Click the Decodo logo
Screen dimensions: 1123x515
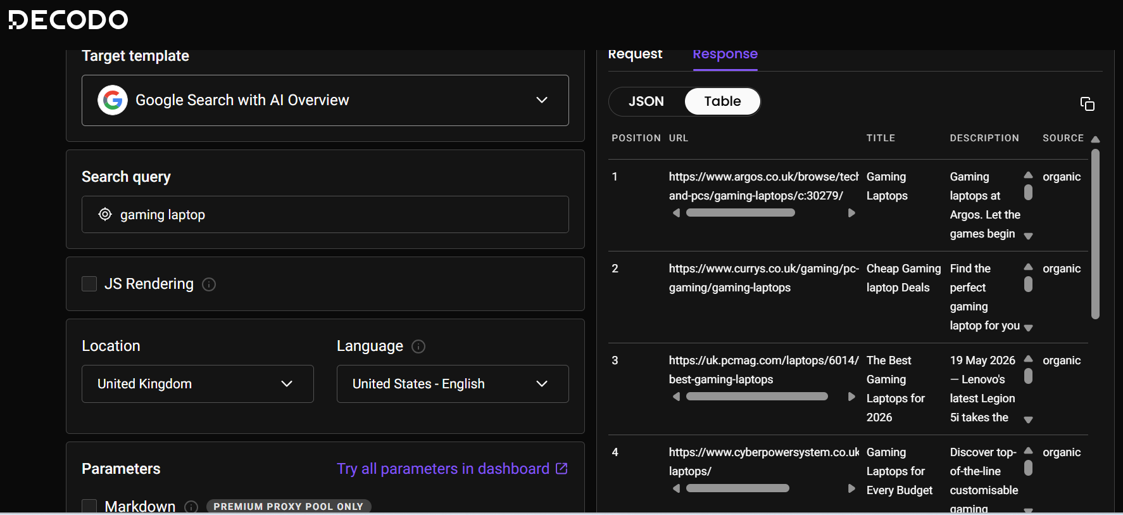click(x=68, y=20)
